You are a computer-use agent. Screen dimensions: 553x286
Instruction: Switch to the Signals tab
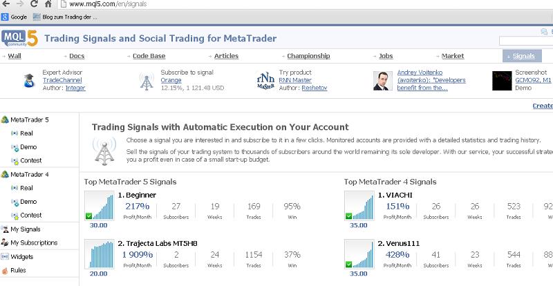click(x=523, y=56)
